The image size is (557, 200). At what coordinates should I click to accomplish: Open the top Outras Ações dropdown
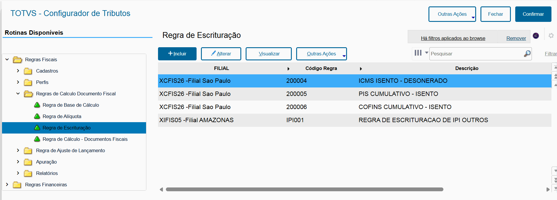click(x=452, y=14)
